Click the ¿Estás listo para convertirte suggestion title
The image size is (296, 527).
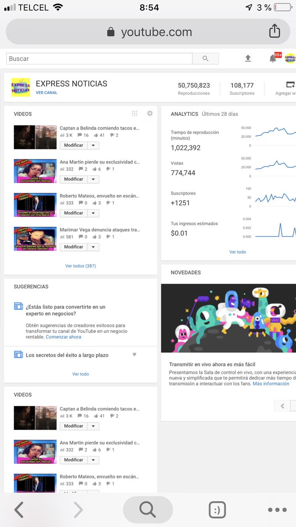point(66,310)
